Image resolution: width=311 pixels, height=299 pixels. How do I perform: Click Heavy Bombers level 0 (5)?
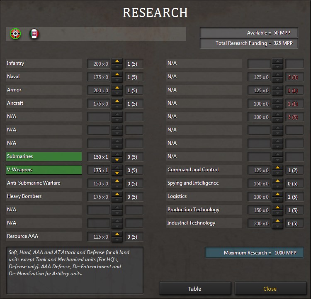point(134,197)
